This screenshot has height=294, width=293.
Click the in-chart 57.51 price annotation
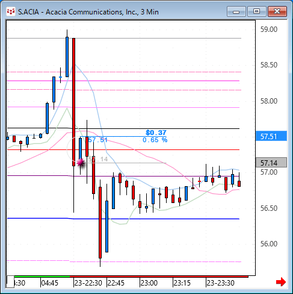[x=98, y=140]
